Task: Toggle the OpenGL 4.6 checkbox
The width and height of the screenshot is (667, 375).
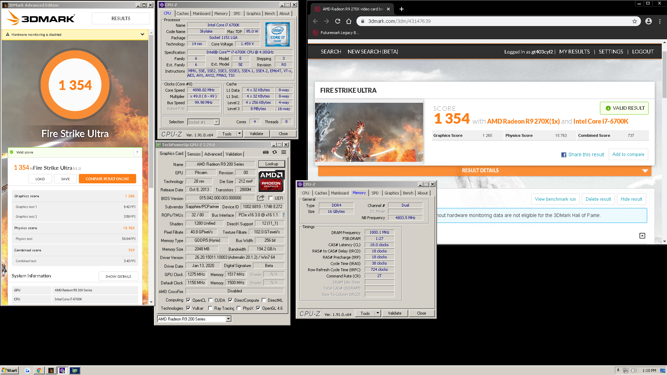Action: 258,308
